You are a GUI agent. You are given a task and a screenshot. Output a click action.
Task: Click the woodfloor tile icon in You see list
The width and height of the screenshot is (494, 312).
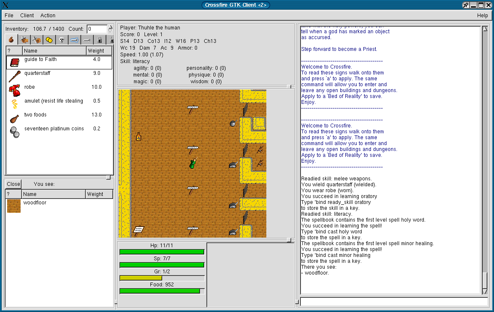pyautogui.click(x=14, y=206)
